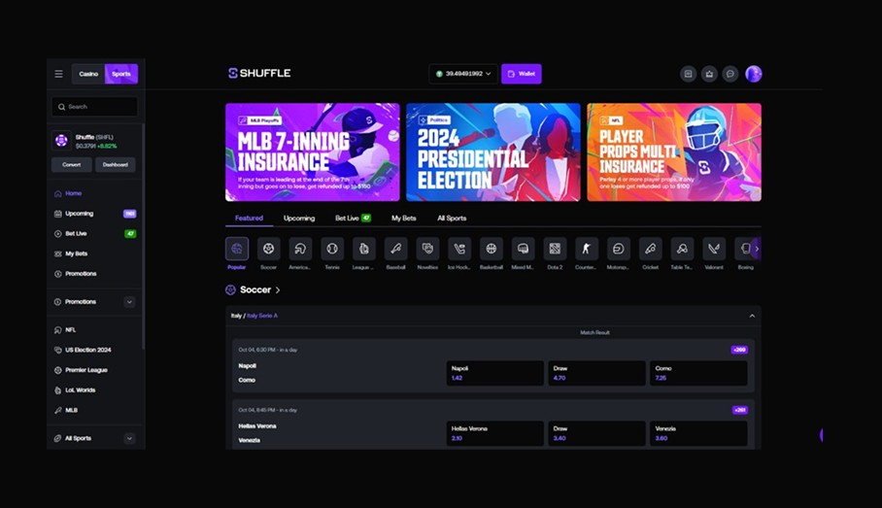Switch to Sports mode
Screen dimensions: 882x508
coord(121,74)
